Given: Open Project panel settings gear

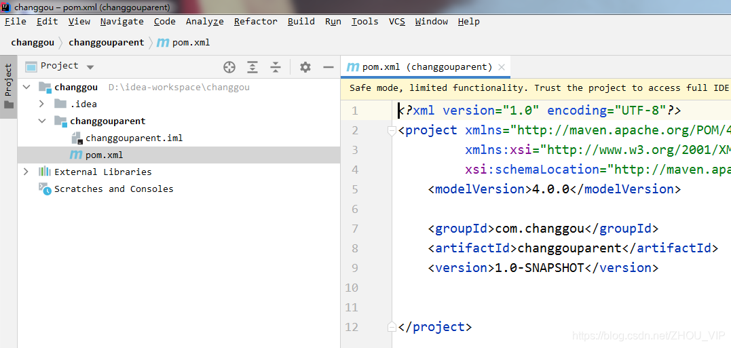Looking at the screenshot, I should (x=305, y=67).
